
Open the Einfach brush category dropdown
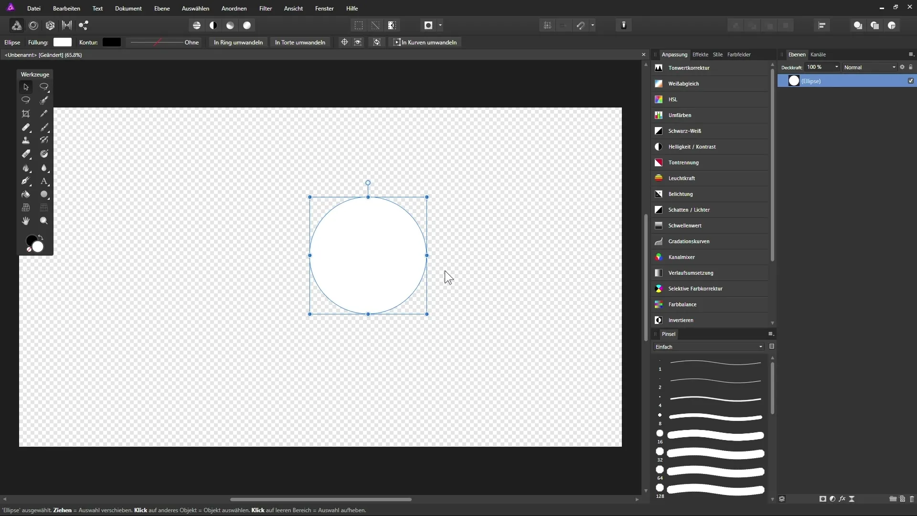coord(709,347)
